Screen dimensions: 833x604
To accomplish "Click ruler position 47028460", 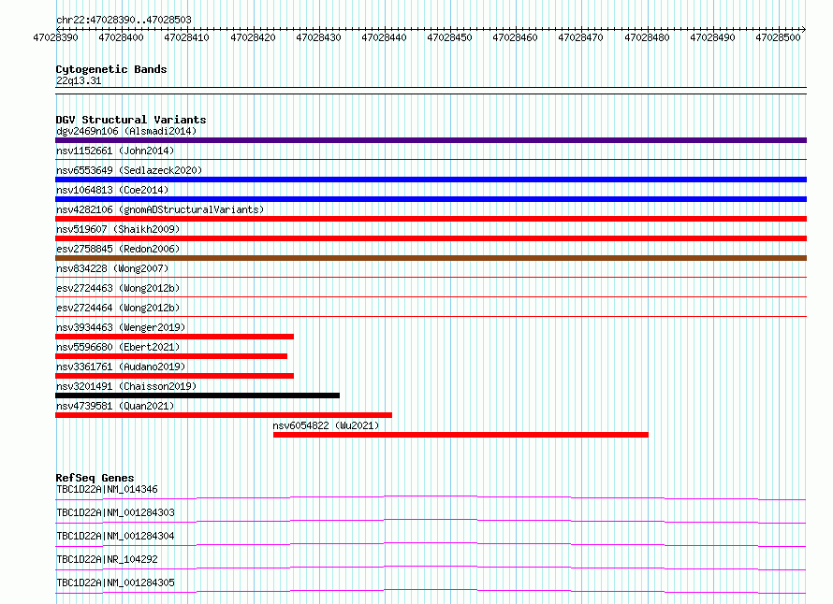I will (x=516, y=37).
